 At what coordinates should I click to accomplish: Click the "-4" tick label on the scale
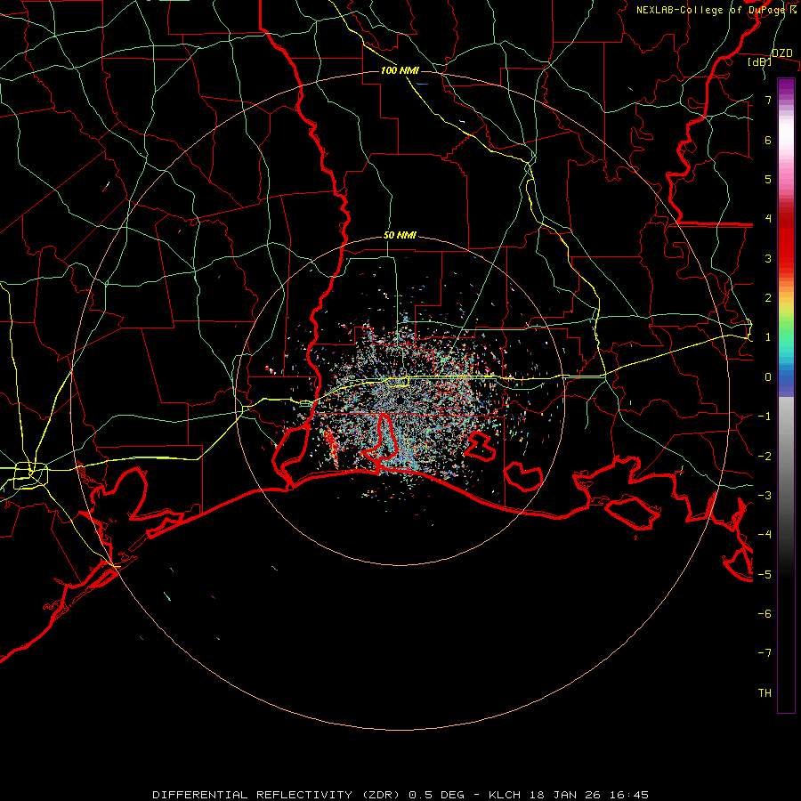(765, 535)
